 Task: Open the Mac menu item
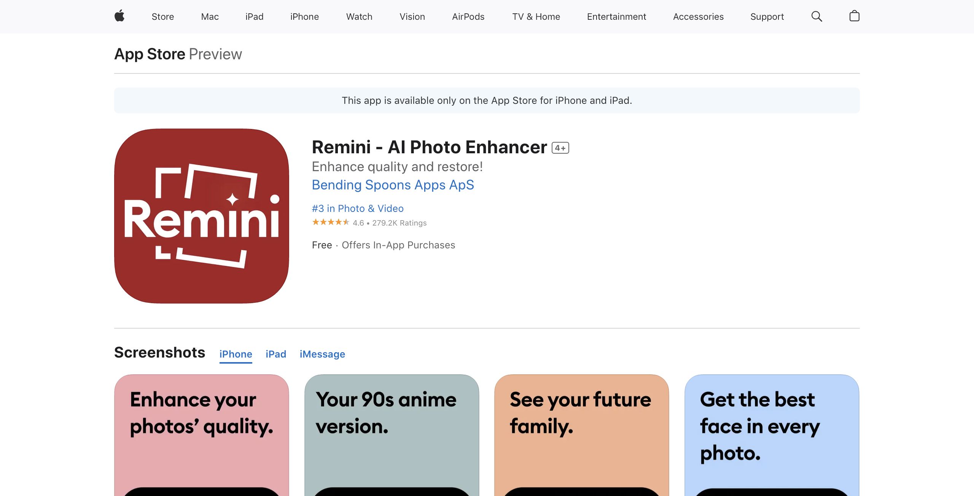coord(210,17)
